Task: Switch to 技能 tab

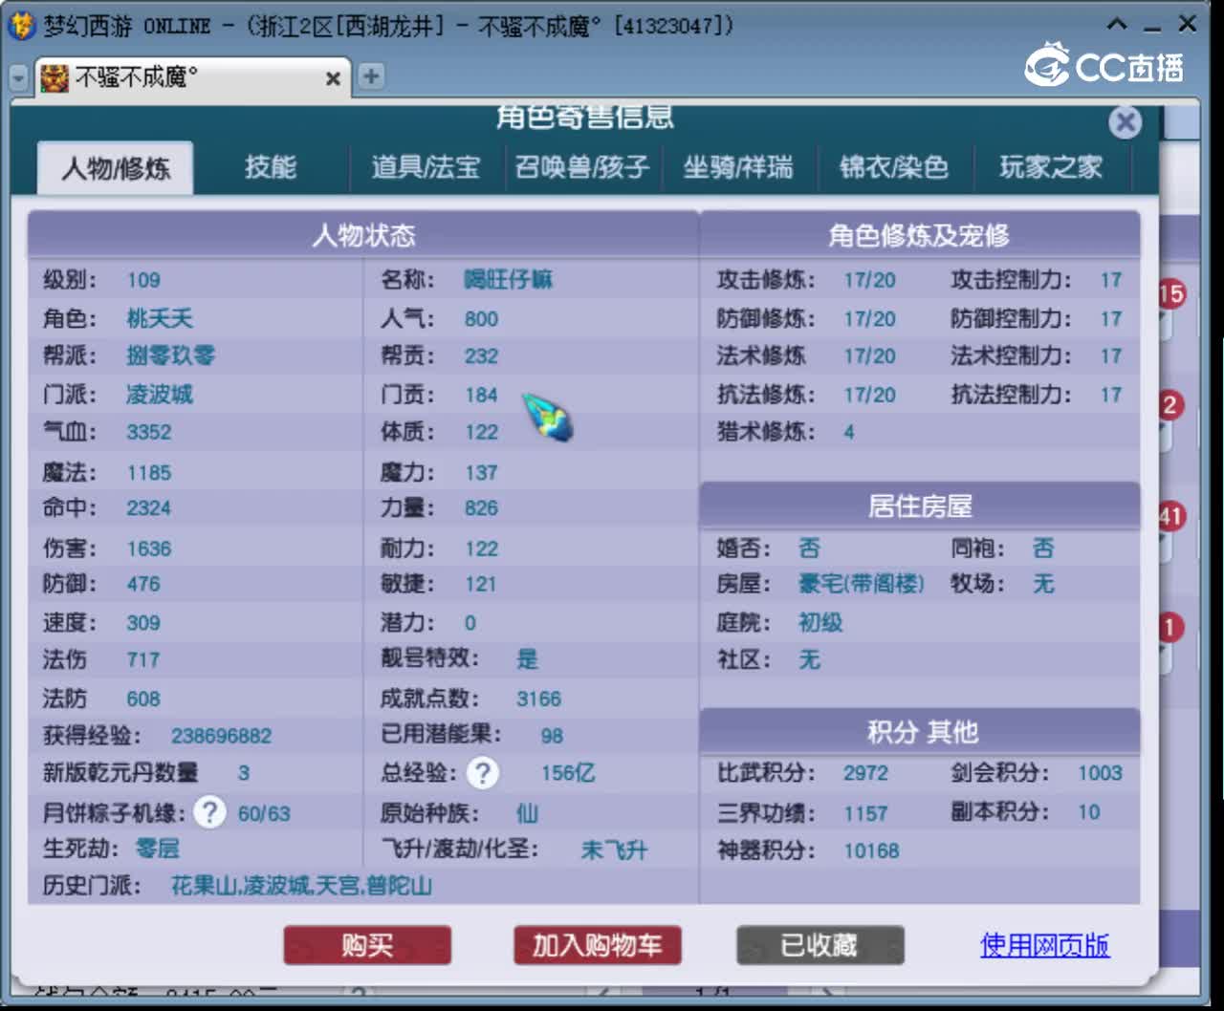Action: (271, 167)
